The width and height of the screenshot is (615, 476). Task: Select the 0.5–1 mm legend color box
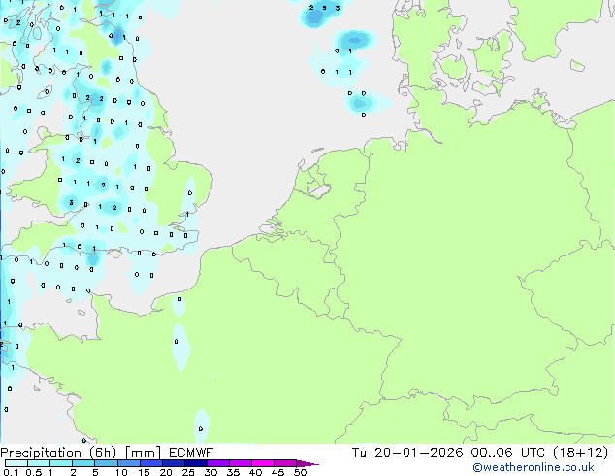39,463
